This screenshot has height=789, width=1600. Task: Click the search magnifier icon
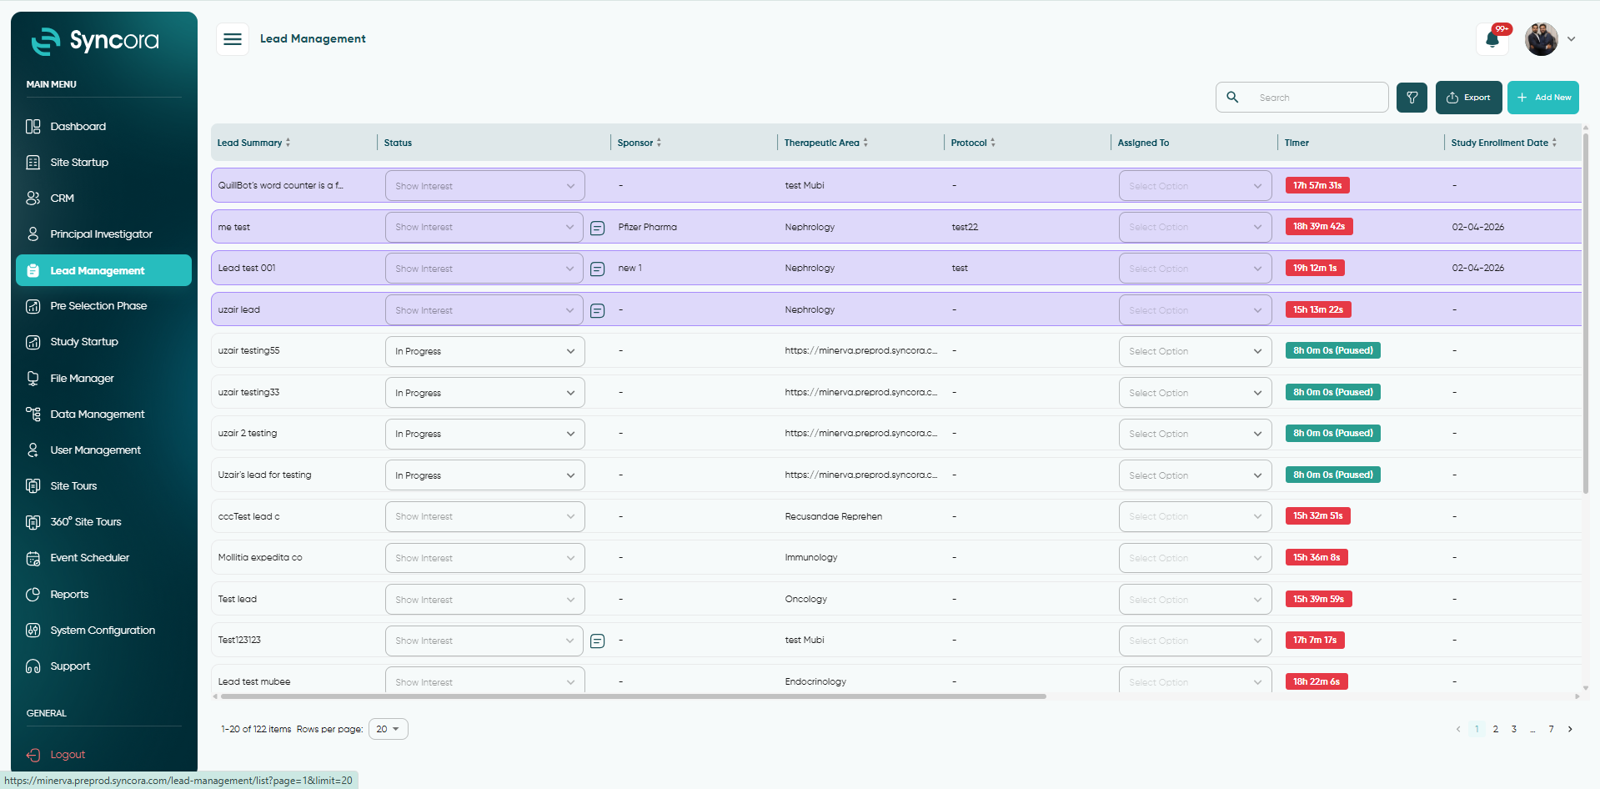(x=1232, y=97)
